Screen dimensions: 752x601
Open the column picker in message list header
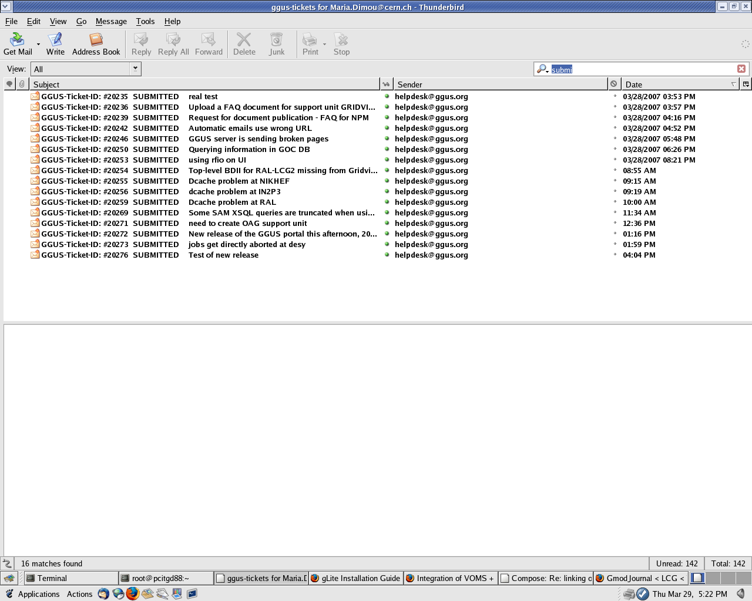tap(746, 84)
